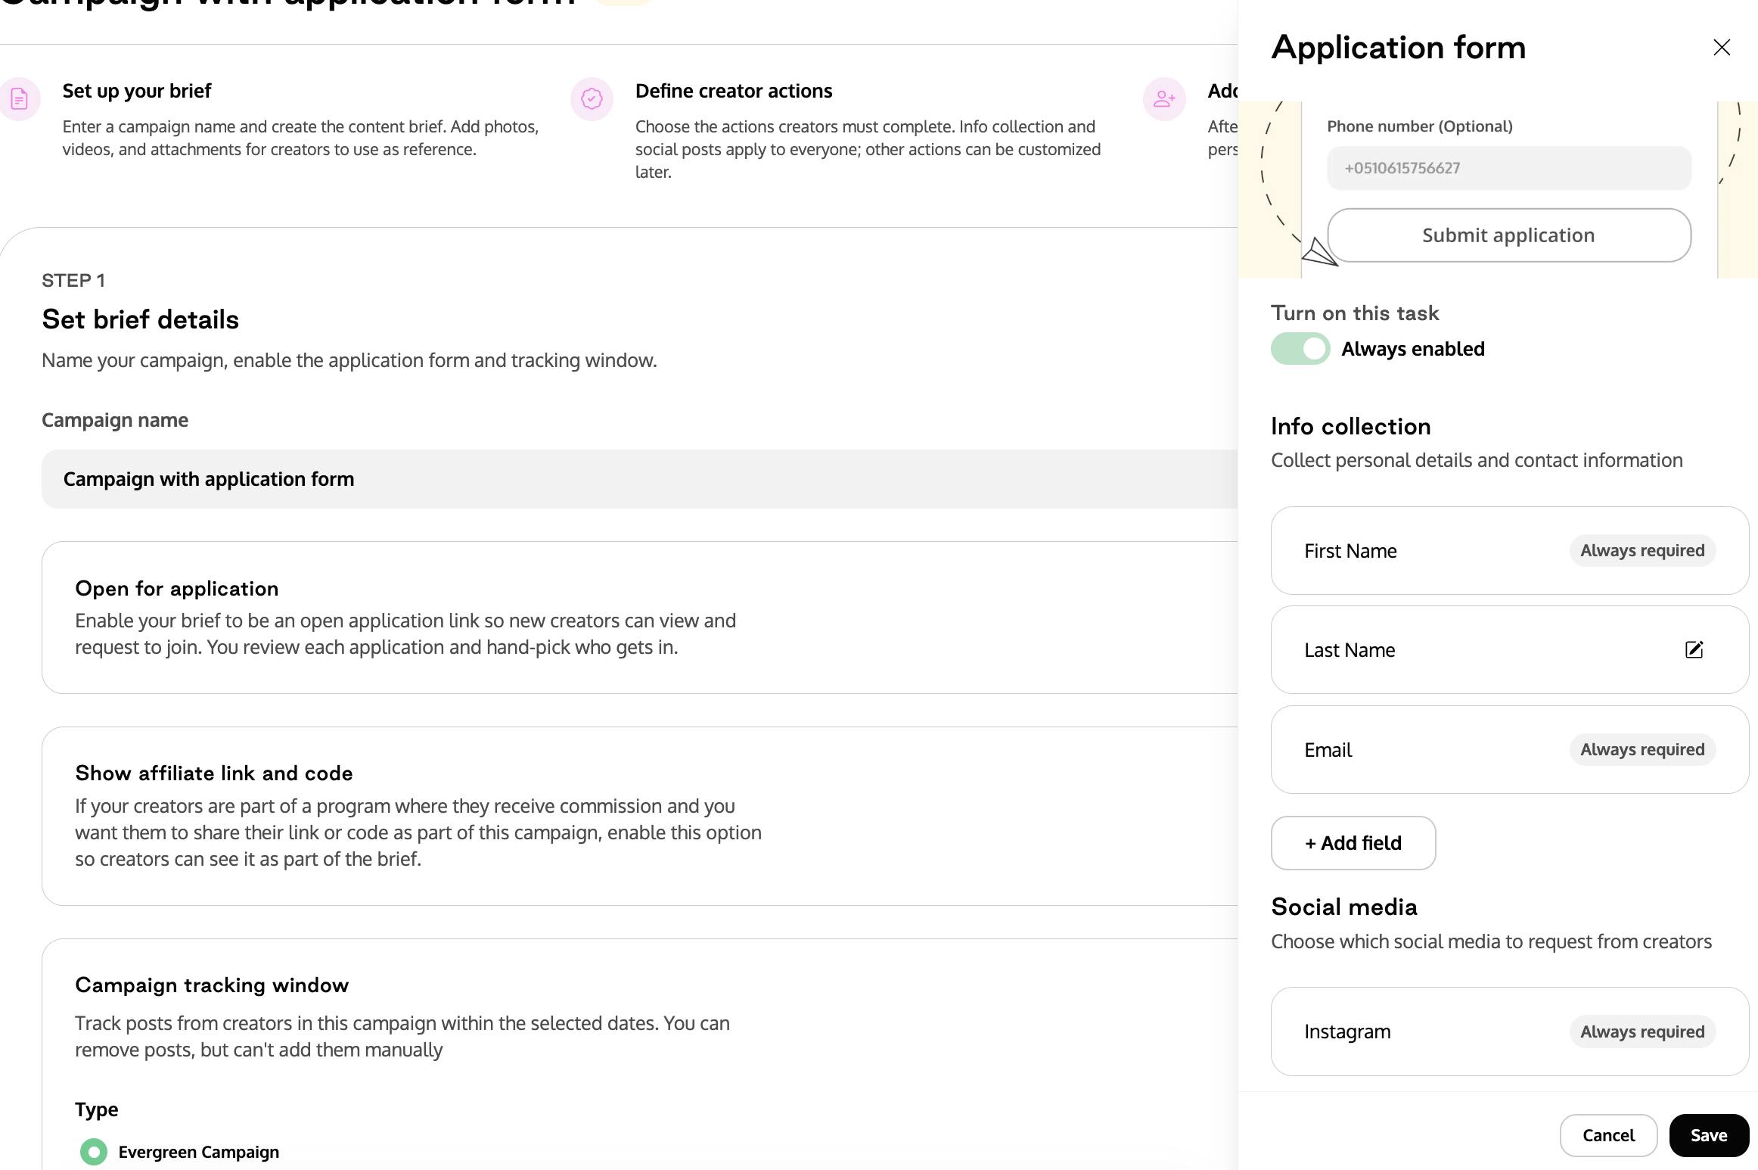1758x1170 pixels.
Task: Click the Always required badge next to Email
Action: point(1642,749)
